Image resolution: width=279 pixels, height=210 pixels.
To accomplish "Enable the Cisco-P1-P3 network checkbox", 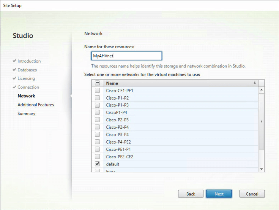I will coord(97,105).
